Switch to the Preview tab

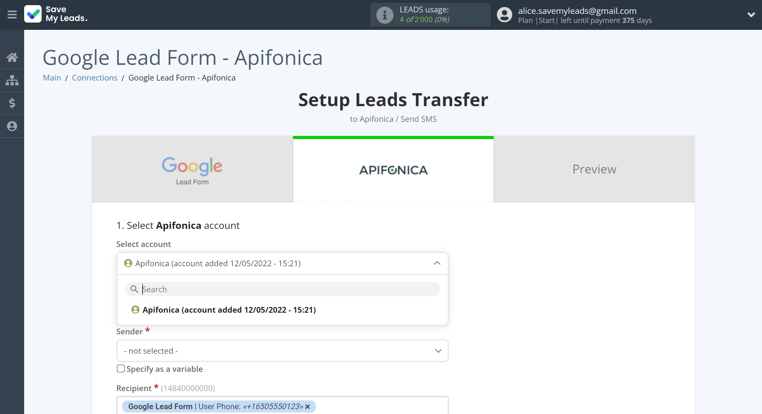point(594,168)
